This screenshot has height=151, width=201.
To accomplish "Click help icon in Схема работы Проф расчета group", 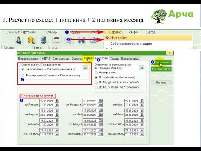I will (x=85, y=68).
